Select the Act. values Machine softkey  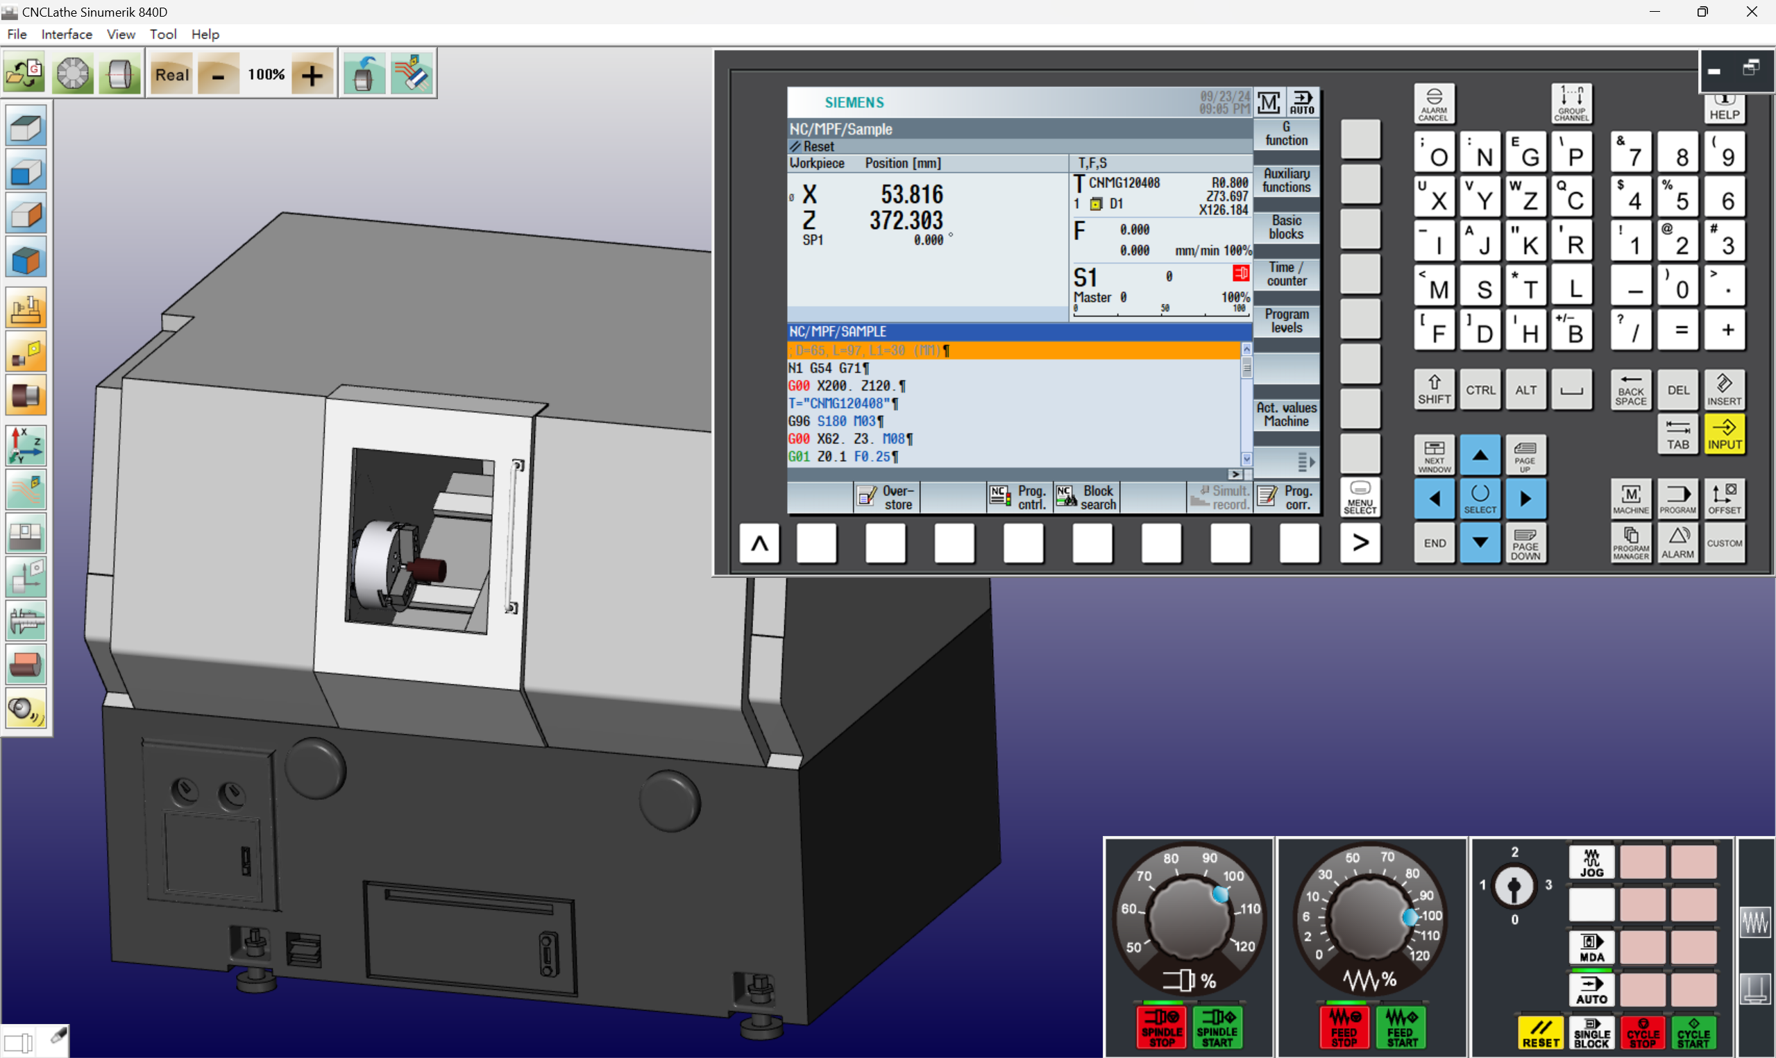click(x=1286, y=414)
